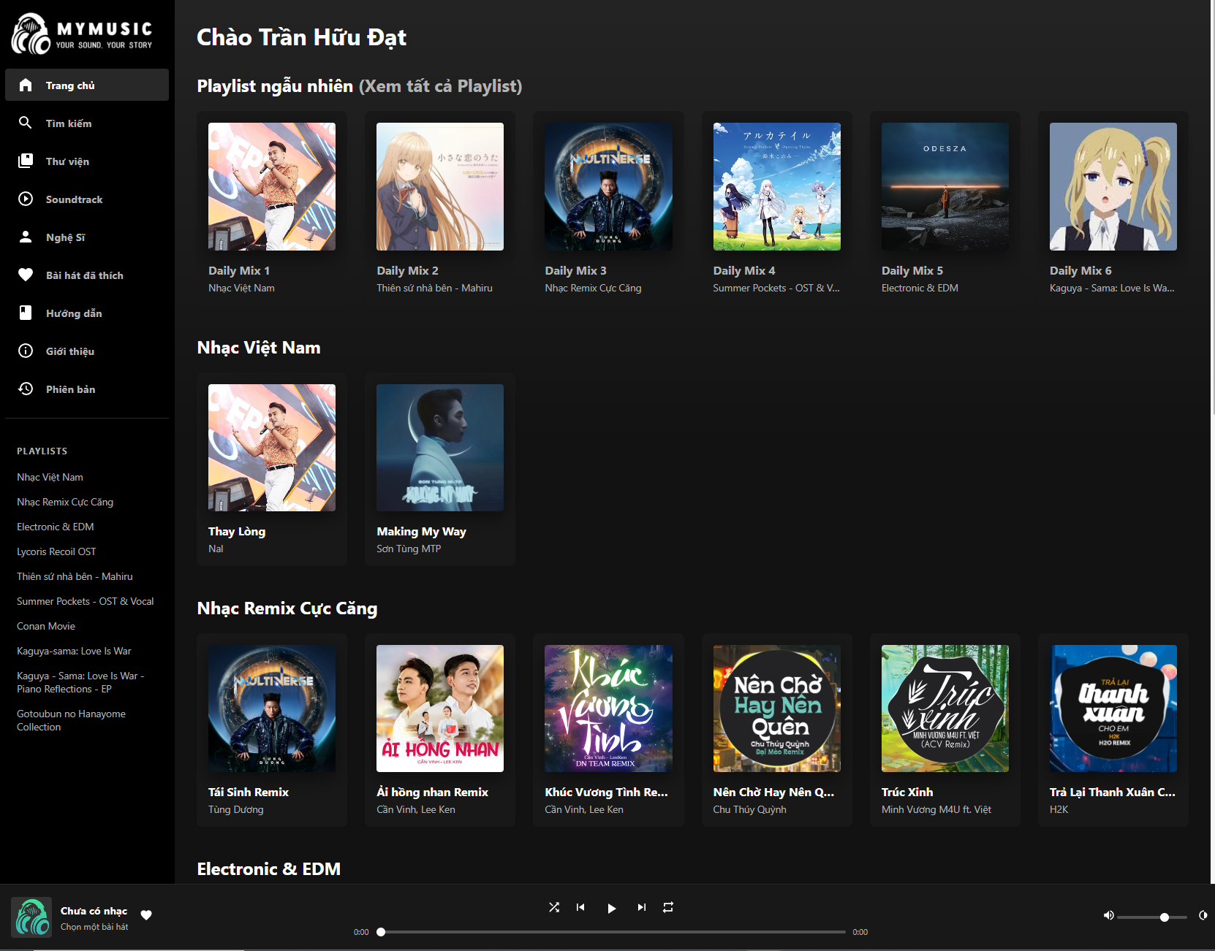Click the library stack icon
Image resolution: width=1215 pixels, height=951 pixels.
tap(26, 161)
